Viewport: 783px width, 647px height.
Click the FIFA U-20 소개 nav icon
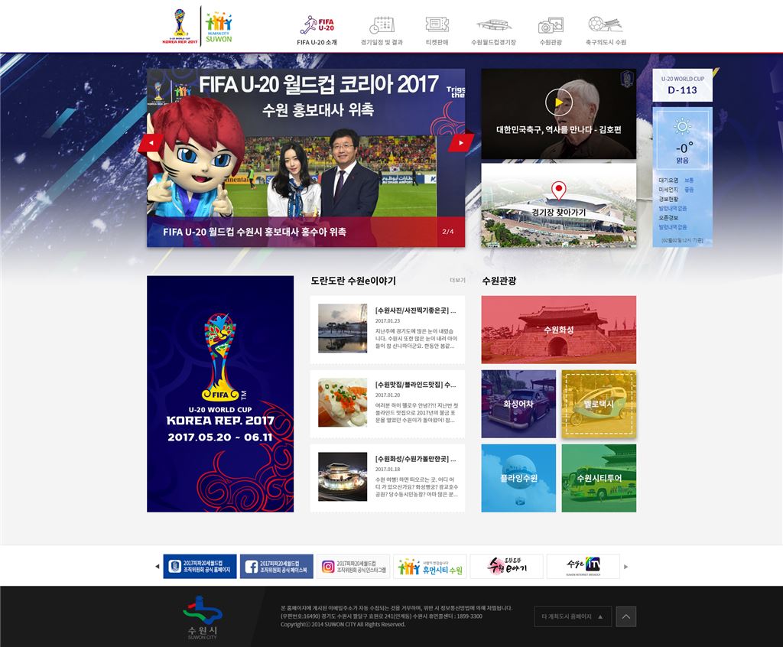point(317,25)
